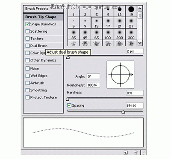The width and height of the screenshot is (171, 159).
Task: Open the Dual Brush settings label
Action: [x=39, y=46]
